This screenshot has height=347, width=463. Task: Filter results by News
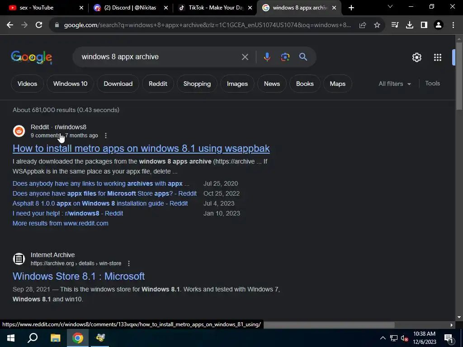click(272, 84)
